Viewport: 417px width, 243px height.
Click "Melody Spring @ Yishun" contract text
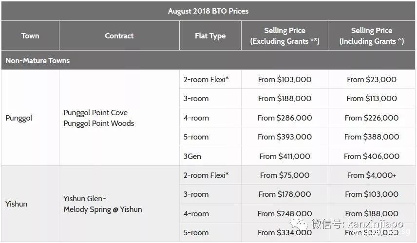[x=103, y=209]
